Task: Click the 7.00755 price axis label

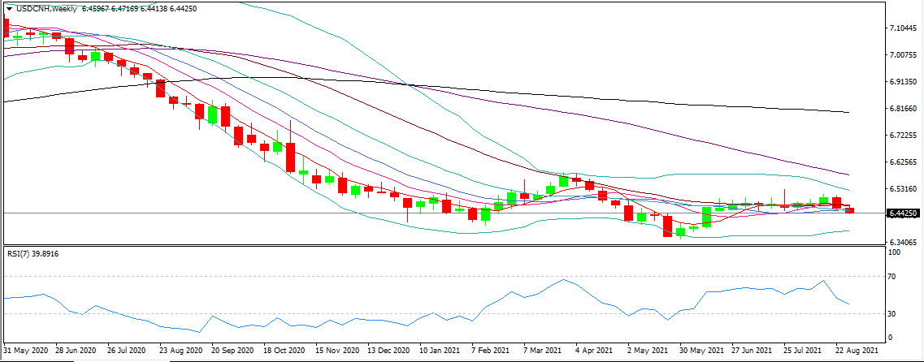Action: click(904, 54)
